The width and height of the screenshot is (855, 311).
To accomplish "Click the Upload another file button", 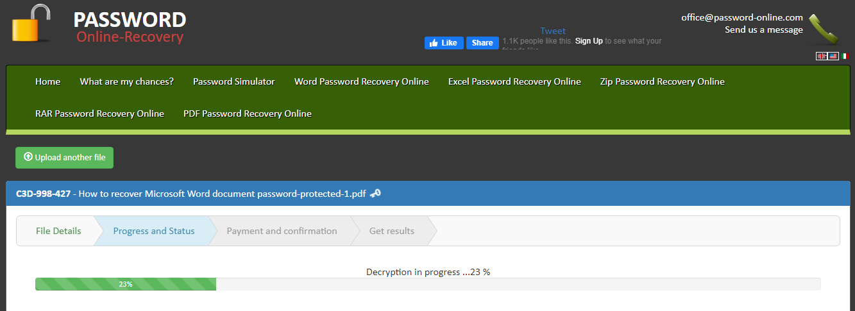I will point(64,158).
